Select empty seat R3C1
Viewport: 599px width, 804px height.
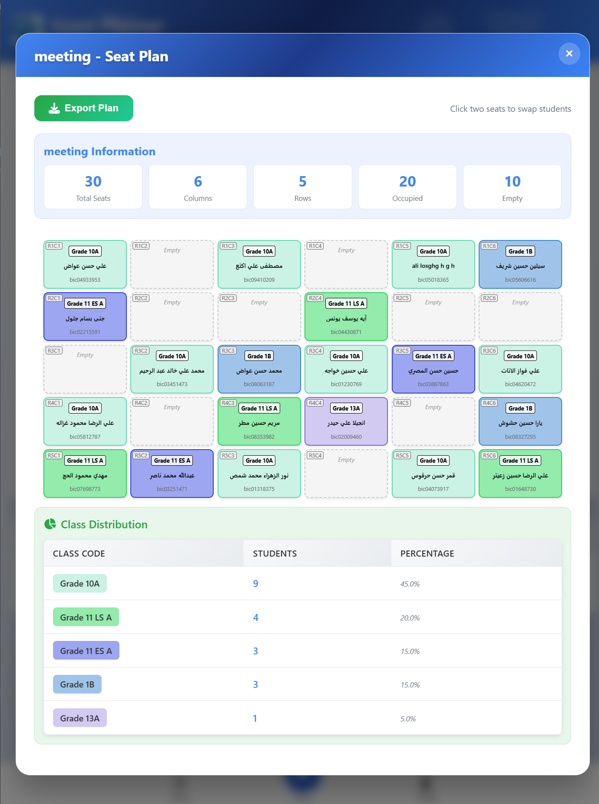pyautogui.click(x=85, y=369)
